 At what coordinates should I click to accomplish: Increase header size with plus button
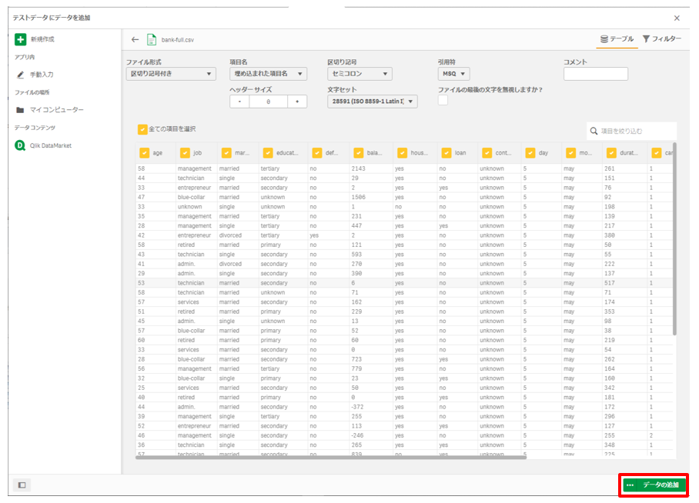coord(297,102)
